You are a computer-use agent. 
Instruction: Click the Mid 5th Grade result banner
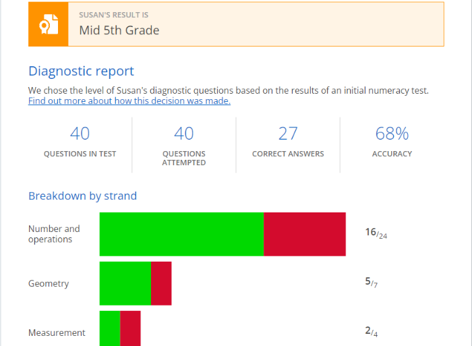pyautogui.click(x=255, y=24)
